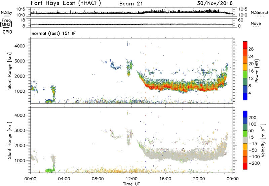
Task: Click the "20:00" time axis label
Action: click(x=199, y=179)
